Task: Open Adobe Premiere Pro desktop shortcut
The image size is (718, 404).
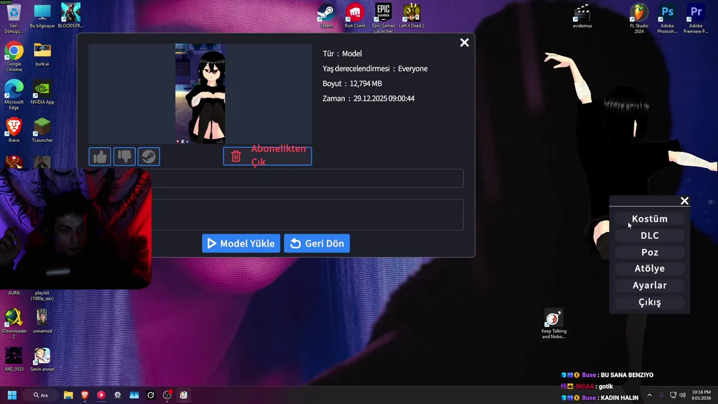Action: (696, 18)
